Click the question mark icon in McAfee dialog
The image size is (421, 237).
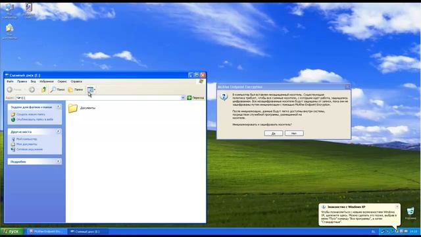tap(224, 97)
